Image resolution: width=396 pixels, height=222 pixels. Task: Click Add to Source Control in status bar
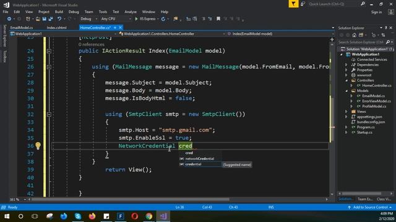370,207
